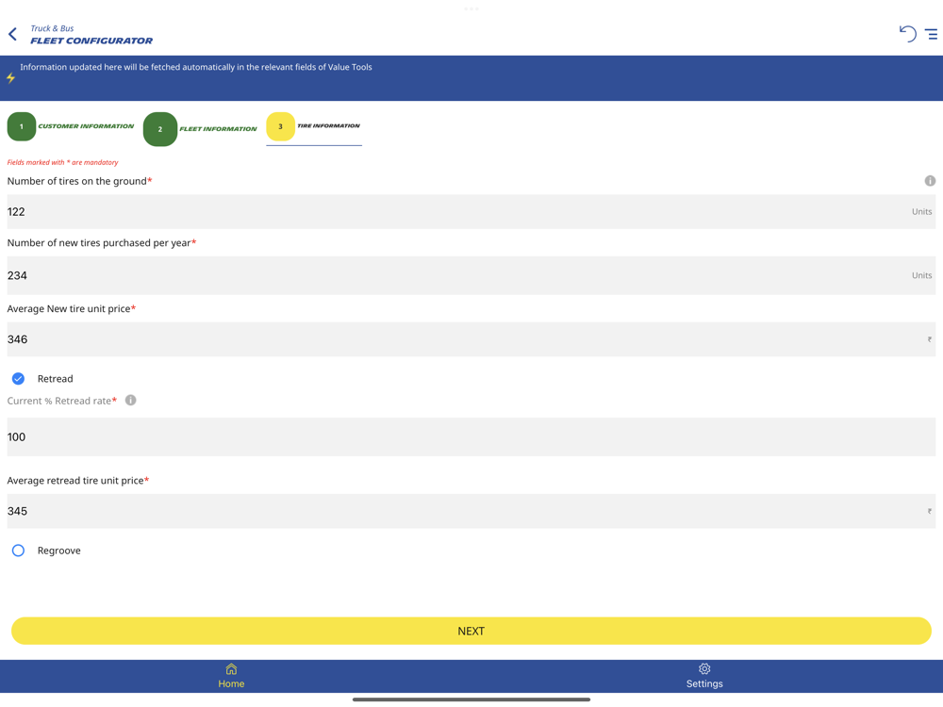Open info for tires on the ground
943x707 pixels.
(x=930, y=181)
